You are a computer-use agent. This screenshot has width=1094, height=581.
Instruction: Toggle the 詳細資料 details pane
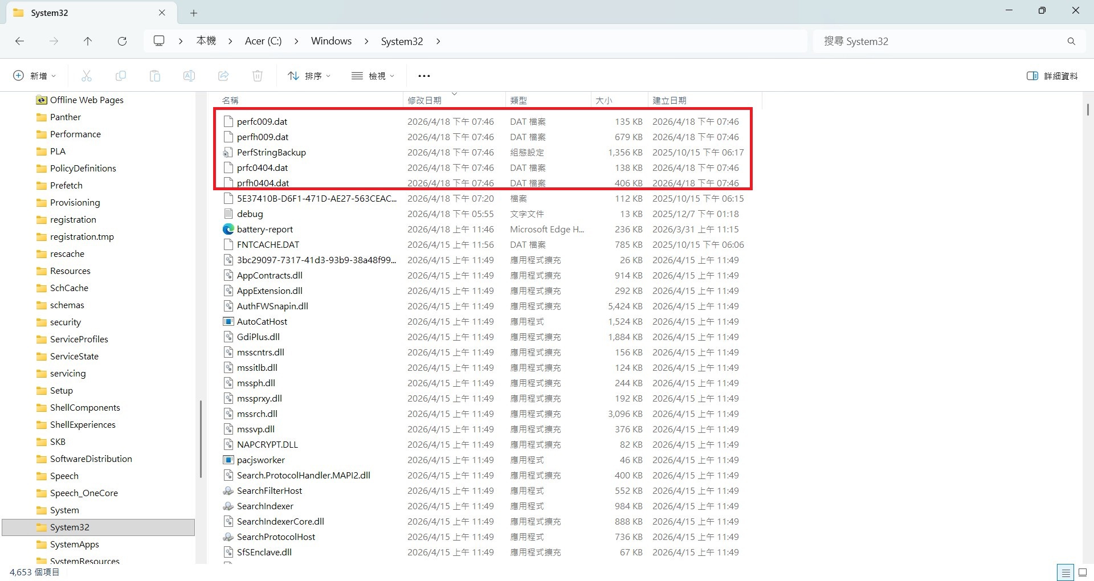[1052, 76]
